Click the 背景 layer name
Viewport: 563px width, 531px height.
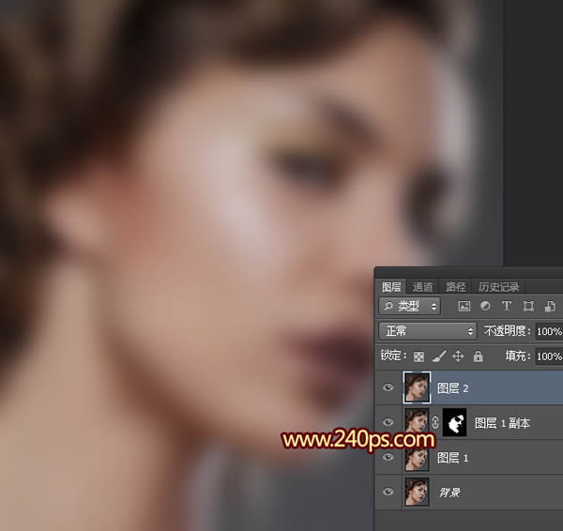coord(449,493)
